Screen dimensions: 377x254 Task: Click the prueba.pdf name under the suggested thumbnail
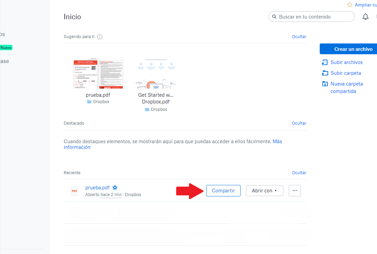click(98, 95)
